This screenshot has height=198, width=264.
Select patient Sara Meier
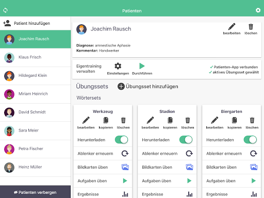click(x=36, y=130)
